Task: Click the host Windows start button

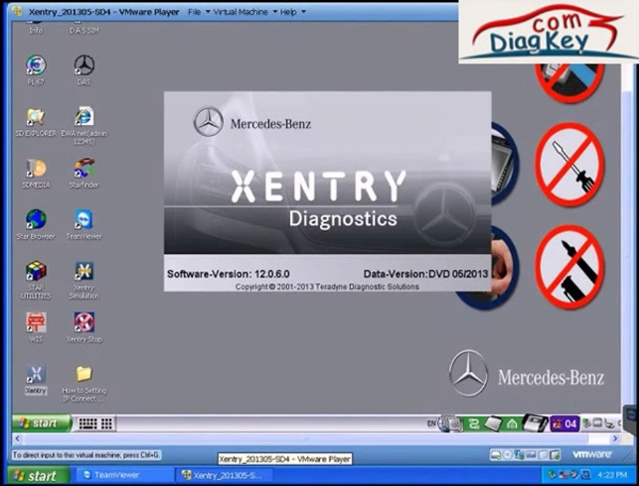Action: click(38, 475)
